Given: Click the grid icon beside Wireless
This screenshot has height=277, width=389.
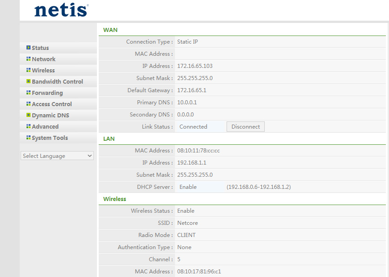Looking at the screenshot, I should pyautogui.click(x=28, y=70).
